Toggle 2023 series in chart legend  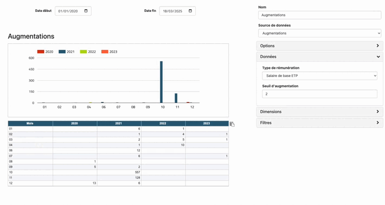coord(109,52)
